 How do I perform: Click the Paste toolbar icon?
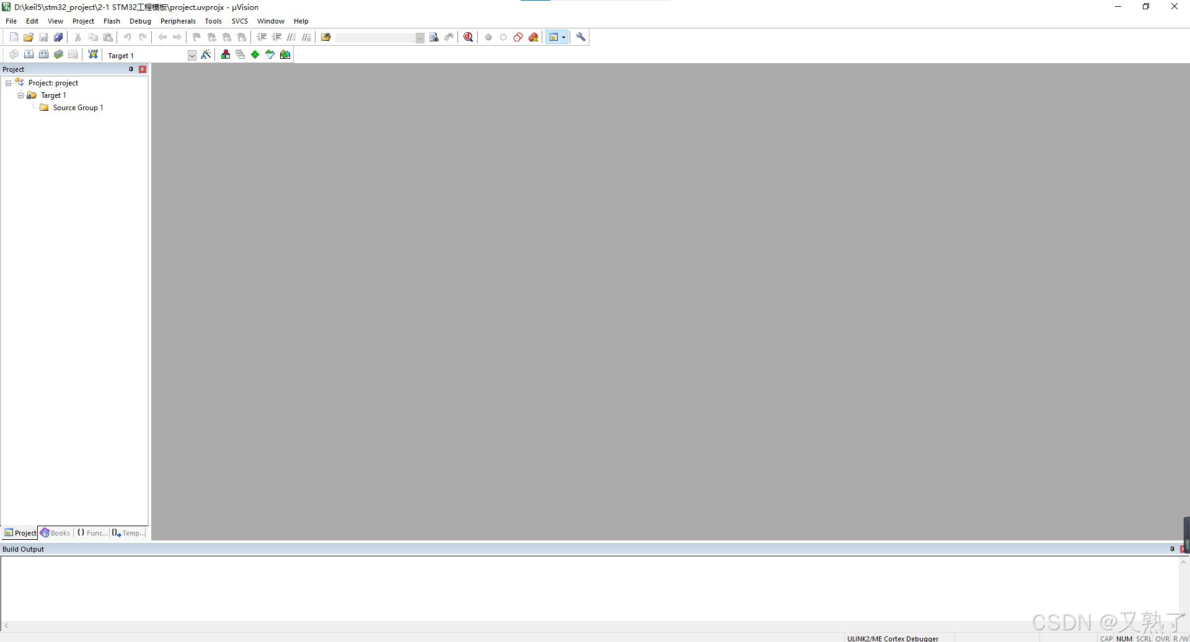pyautogui.click(x=108, y=37)
